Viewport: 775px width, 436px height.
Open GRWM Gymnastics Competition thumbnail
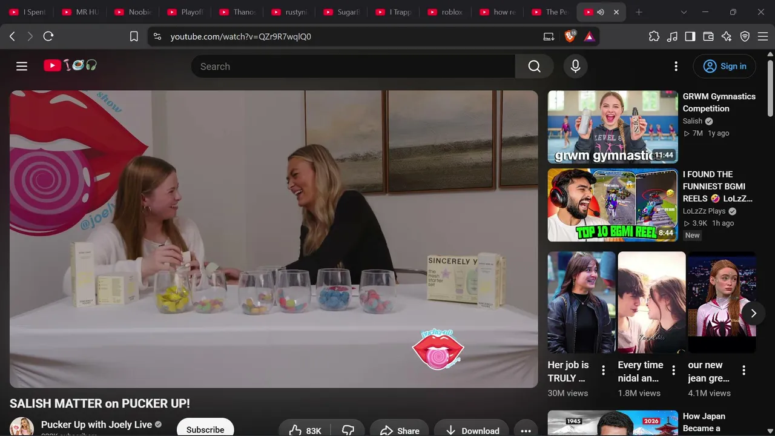(x=613, y=127)
